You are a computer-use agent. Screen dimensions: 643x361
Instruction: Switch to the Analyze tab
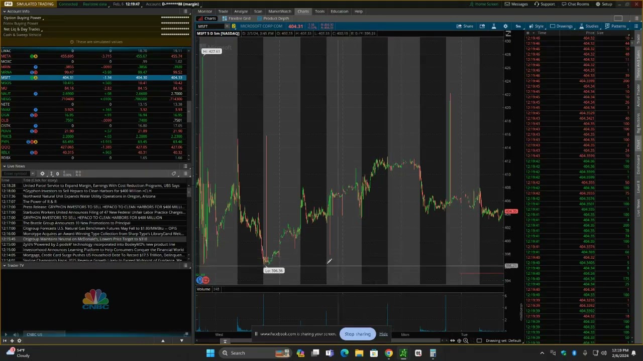pos(241,11)
